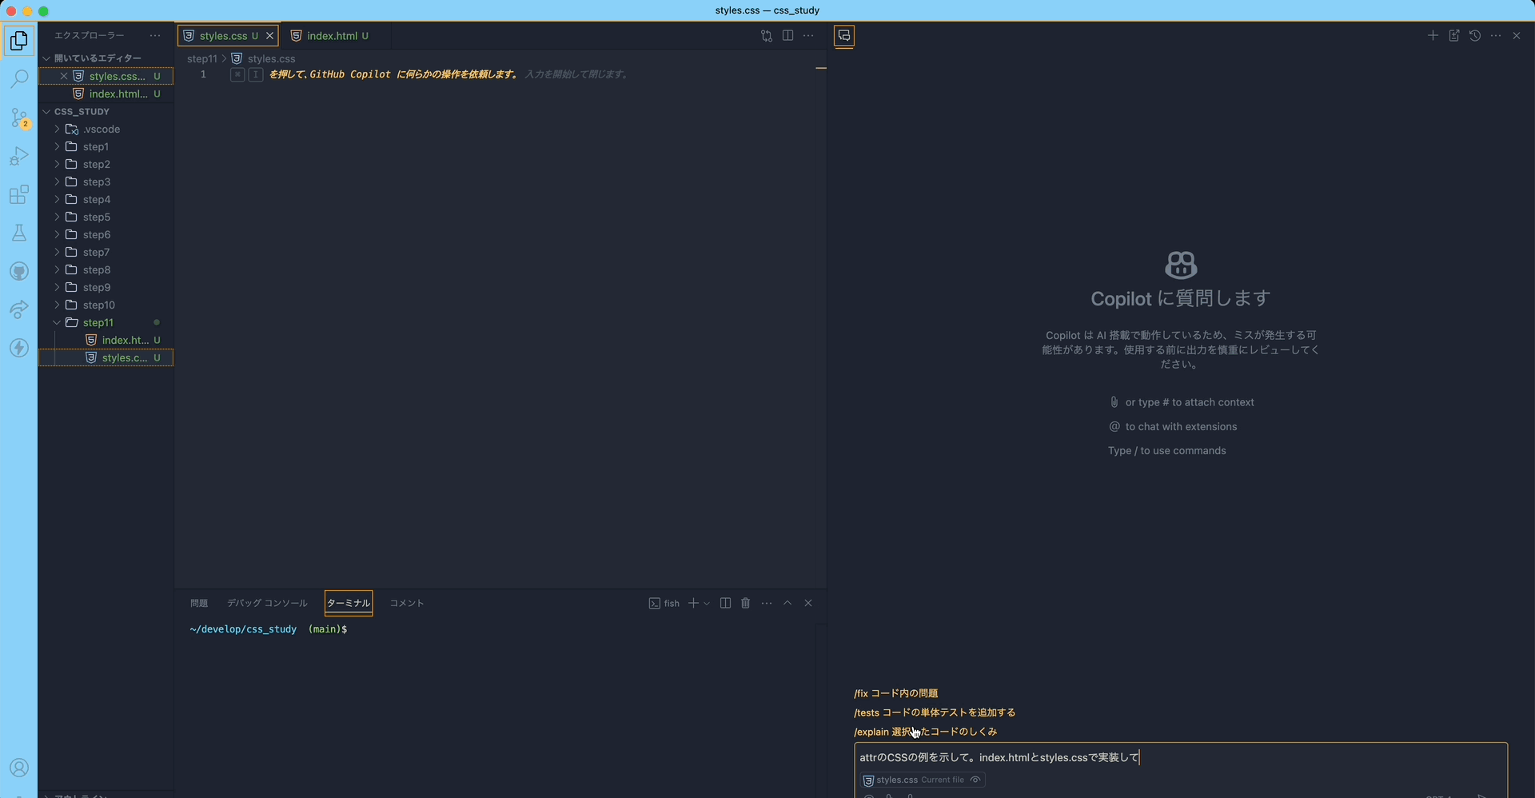Open more actions in the terminal panel

coord(767,604)
